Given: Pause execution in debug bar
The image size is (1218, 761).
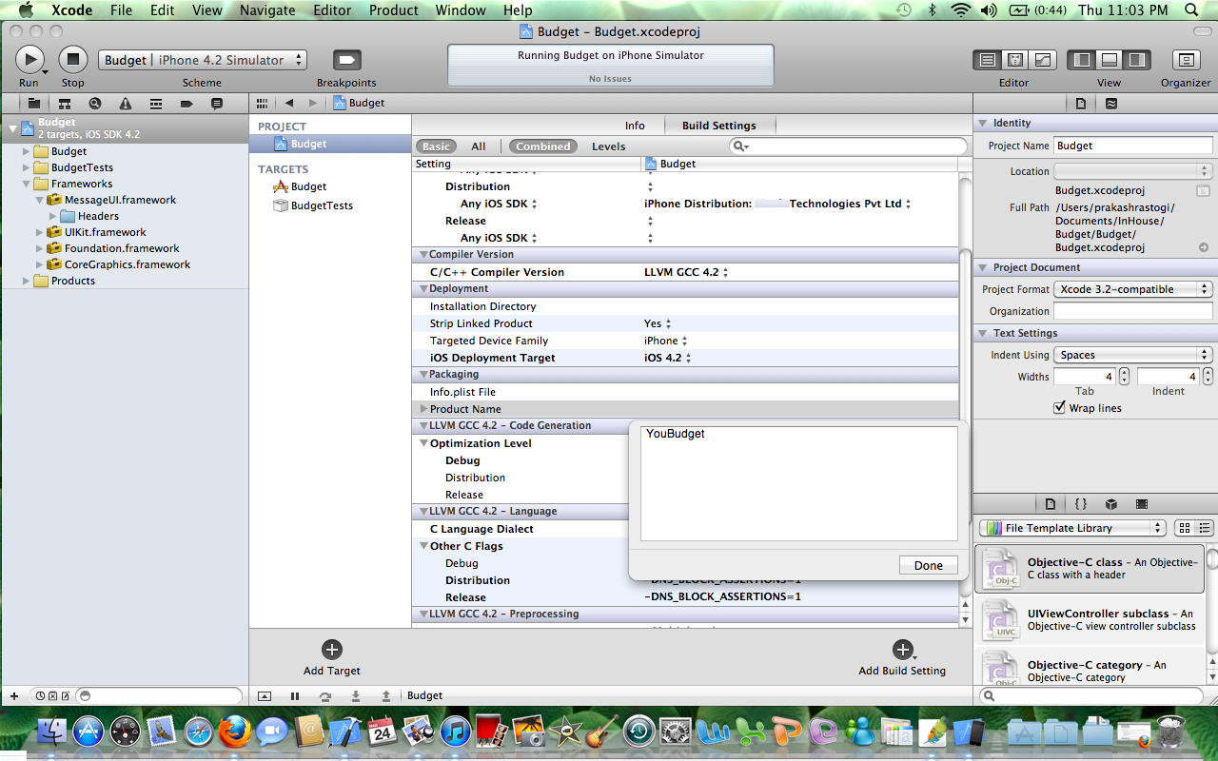Looking at the screenshot, I should [x=295, y=696].
